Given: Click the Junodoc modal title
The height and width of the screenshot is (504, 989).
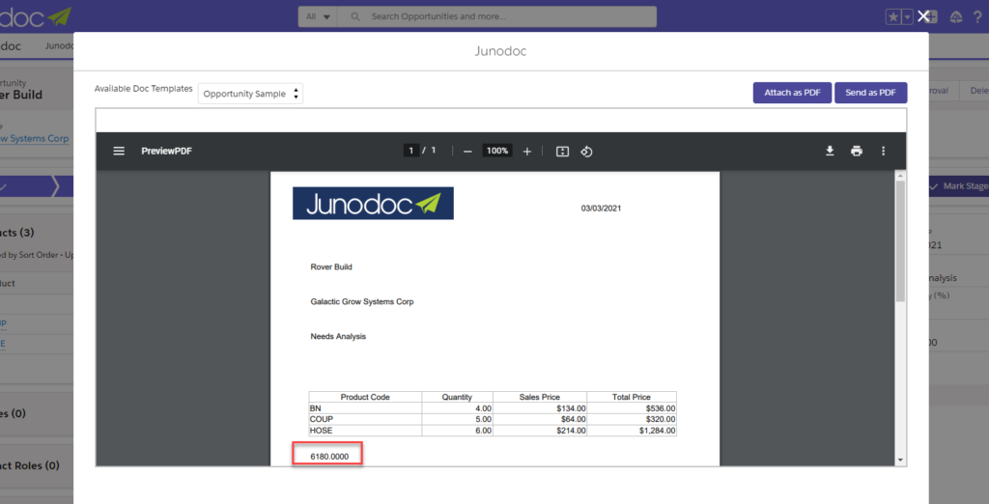Looking at the screenshot, I should [x=501, y=51].
